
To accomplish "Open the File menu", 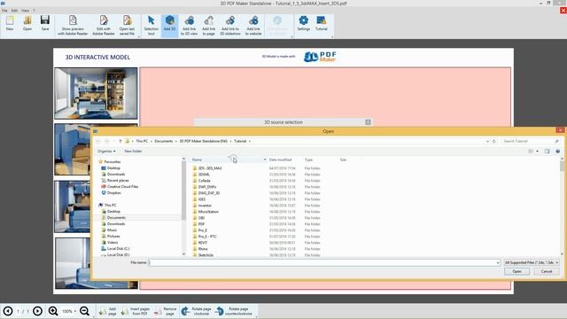I will tap(4, 11).
